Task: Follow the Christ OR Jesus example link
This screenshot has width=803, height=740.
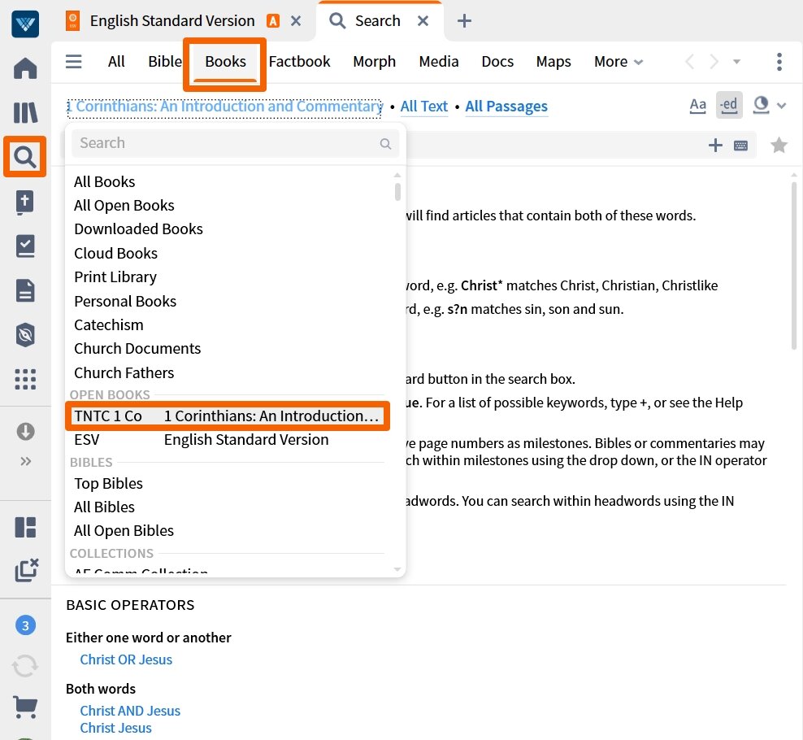Action: tap(126, 659)
